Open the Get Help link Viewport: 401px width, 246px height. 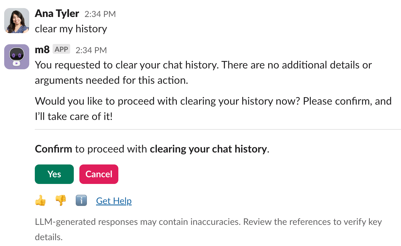click(114, 201)
